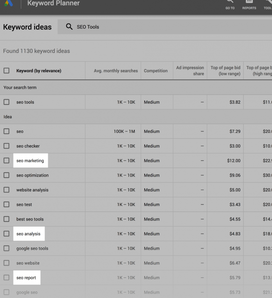Click the Google Ads logo icon
The width and height of the screenshot is (272, 298).
8,3
